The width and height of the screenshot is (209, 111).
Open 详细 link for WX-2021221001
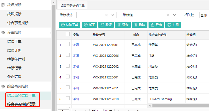pos(76,45)
